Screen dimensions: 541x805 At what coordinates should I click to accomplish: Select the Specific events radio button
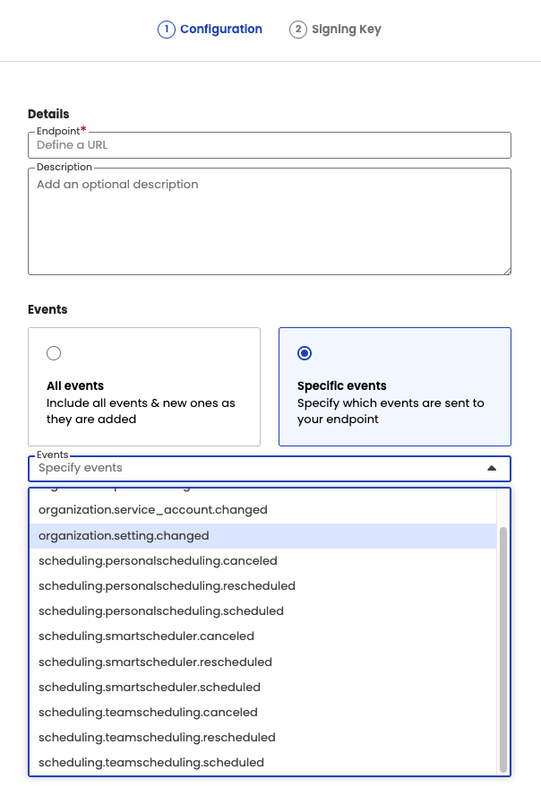[305, 353]
